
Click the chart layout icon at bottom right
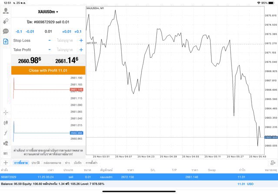point(272,162)
